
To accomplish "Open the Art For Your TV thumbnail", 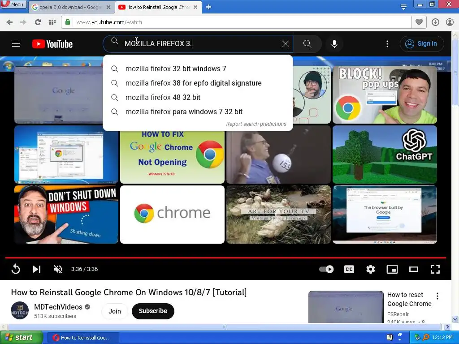I will pyautogui.click(x=278, y=215).
